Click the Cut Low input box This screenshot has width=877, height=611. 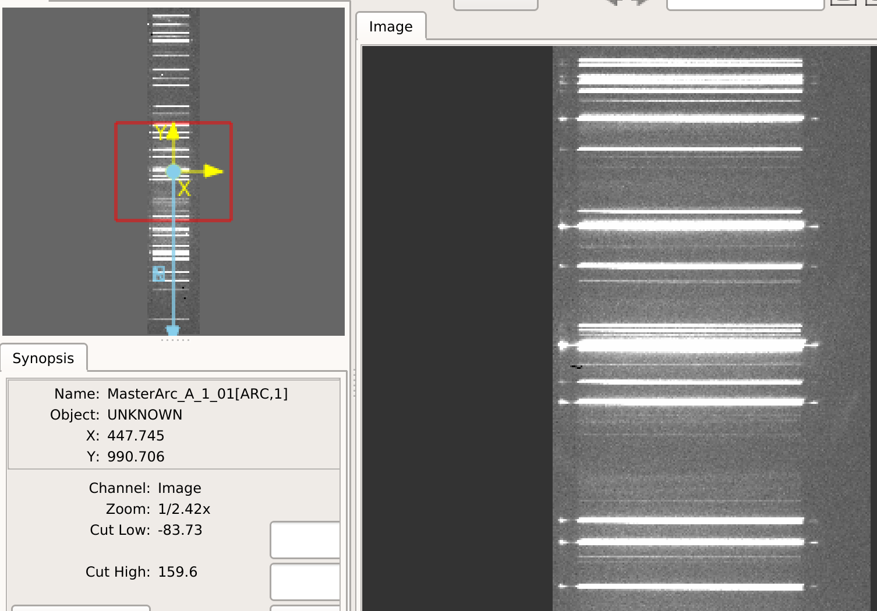click(305, 540)
